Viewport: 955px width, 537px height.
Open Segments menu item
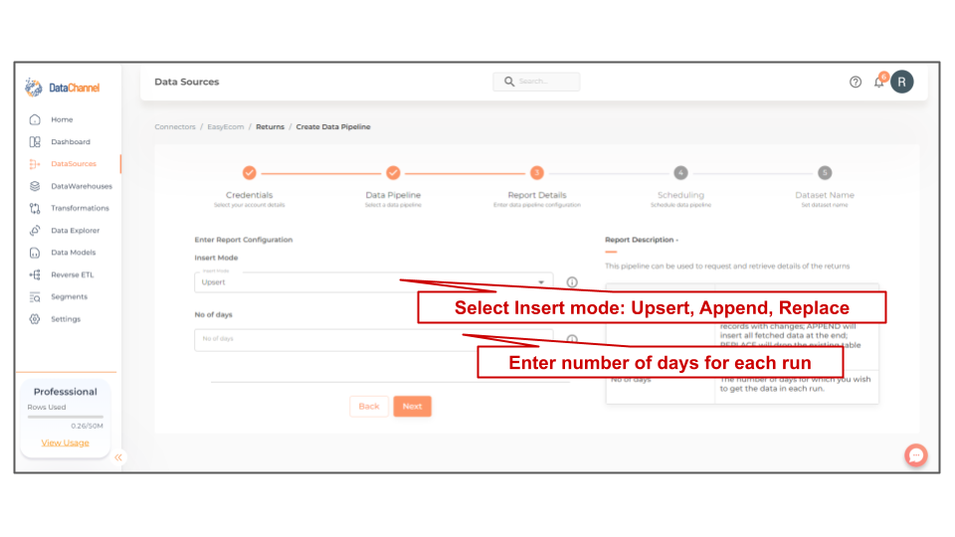click(x=70, y=296)
